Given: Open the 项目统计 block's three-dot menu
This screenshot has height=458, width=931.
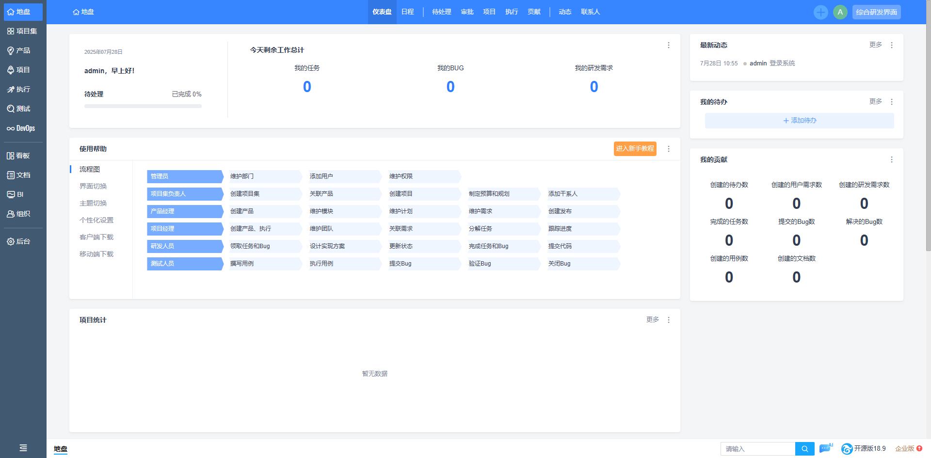Looking at the screenshot, I should [x=668, y=320].
